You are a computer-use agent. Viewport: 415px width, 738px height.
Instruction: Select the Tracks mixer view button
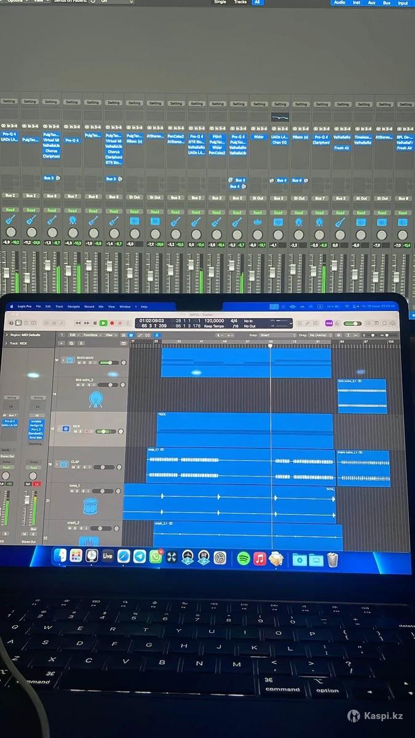(240, 2)
